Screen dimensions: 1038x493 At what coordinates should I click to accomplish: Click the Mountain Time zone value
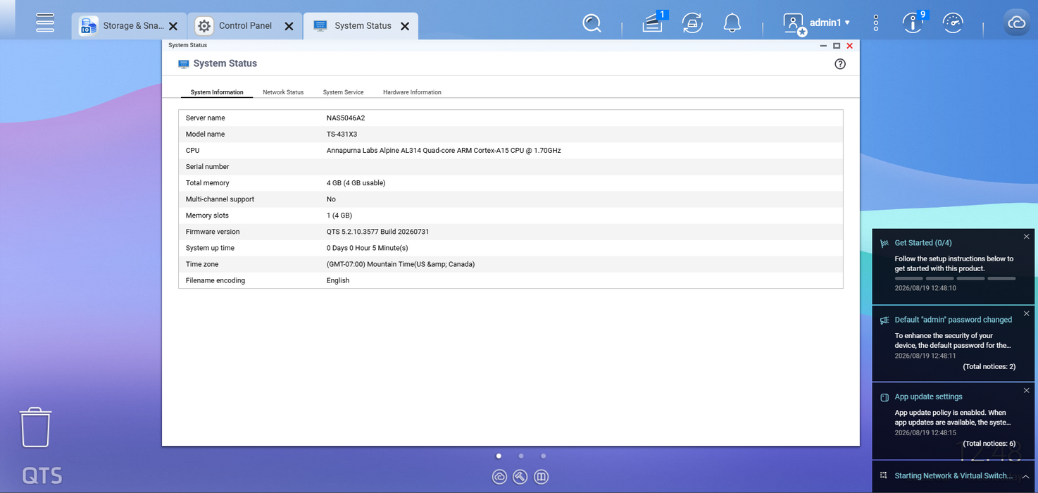point(401,264)
